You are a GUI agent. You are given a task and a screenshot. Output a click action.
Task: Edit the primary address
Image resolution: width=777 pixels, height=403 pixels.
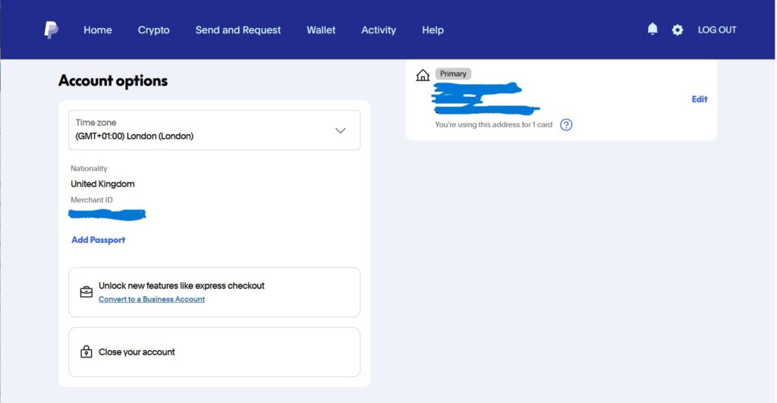click(x=699, y=99)
